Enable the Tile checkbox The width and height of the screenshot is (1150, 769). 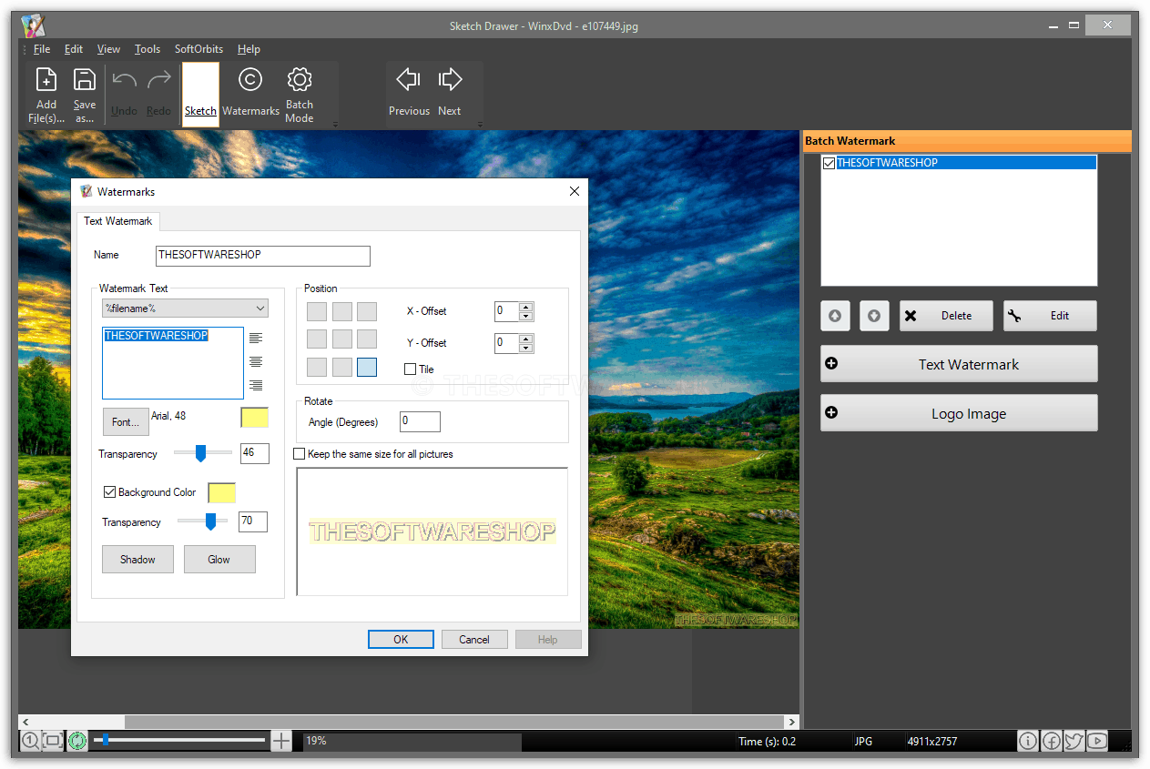coord(410,369)
